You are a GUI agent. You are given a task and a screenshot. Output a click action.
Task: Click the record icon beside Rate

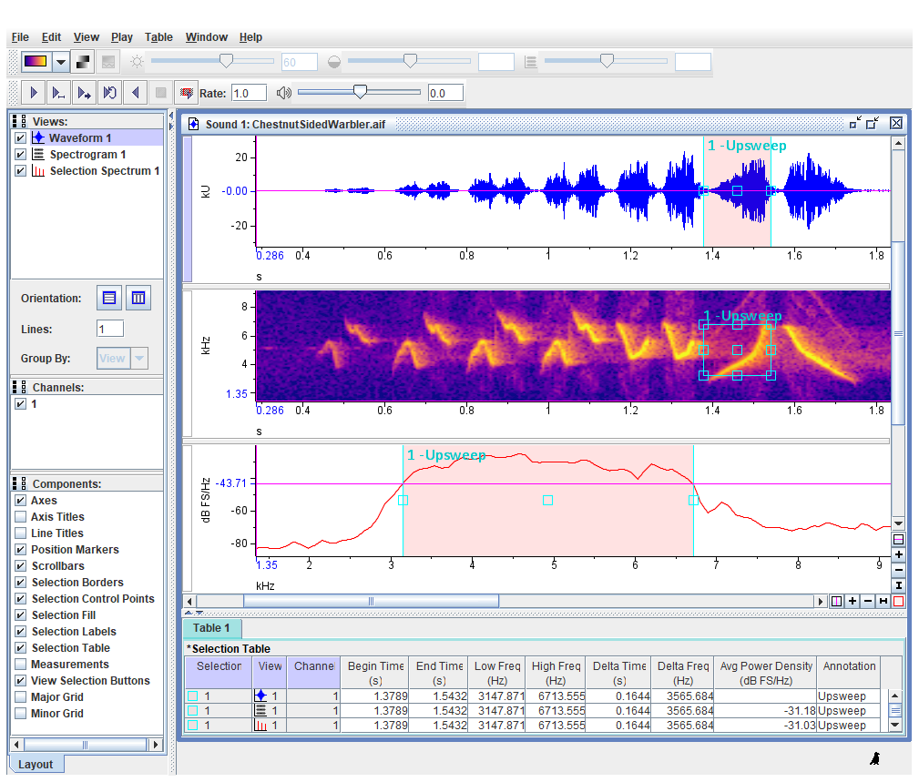click(187, 93)
